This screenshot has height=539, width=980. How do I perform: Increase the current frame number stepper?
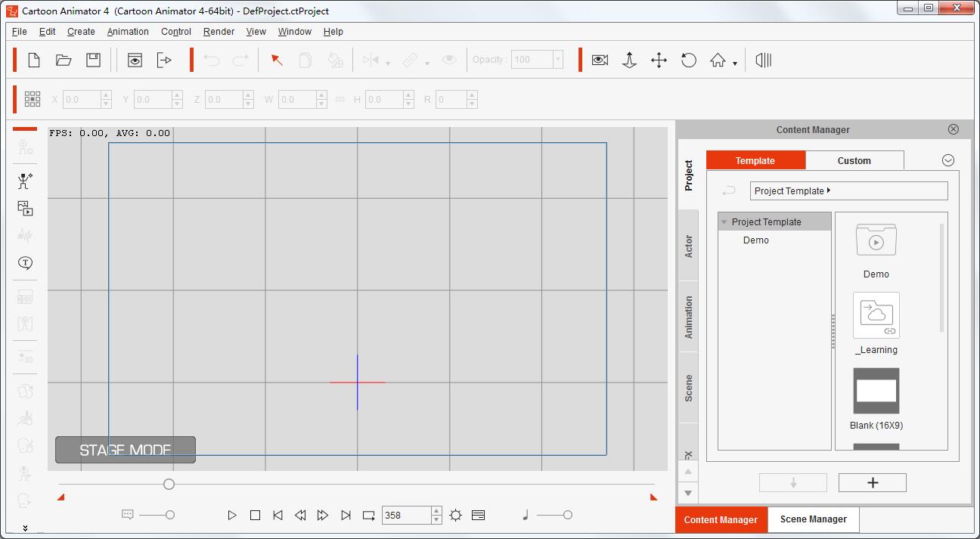436,511
